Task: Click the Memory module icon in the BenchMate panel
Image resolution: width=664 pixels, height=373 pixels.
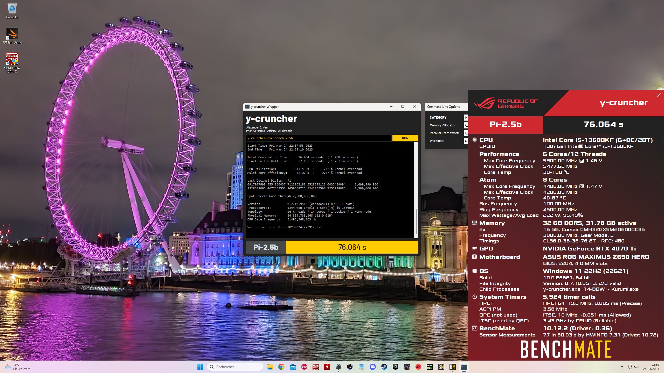Action: [x=474, y=223]
